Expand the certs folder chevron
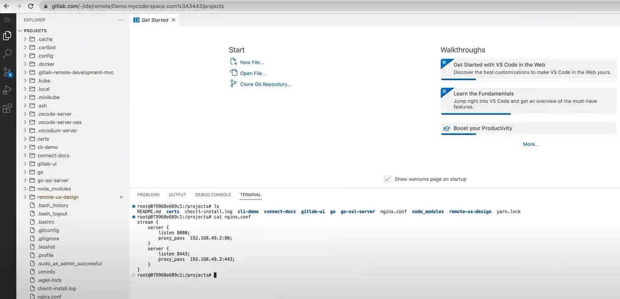Screen dimensions: 620x299 25,139
